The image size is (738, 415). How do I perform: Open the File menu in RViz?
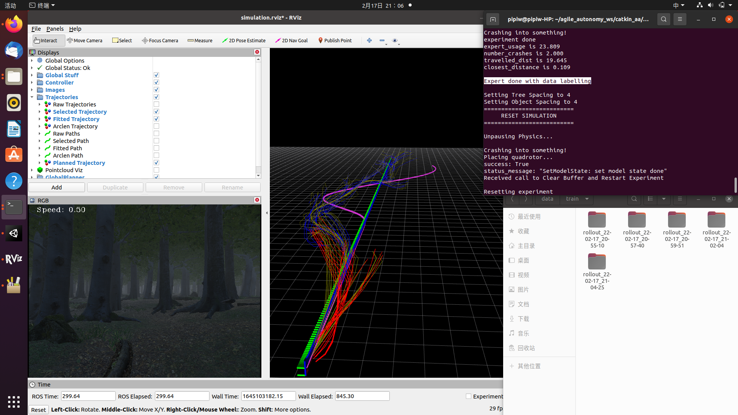pos(36,29)
